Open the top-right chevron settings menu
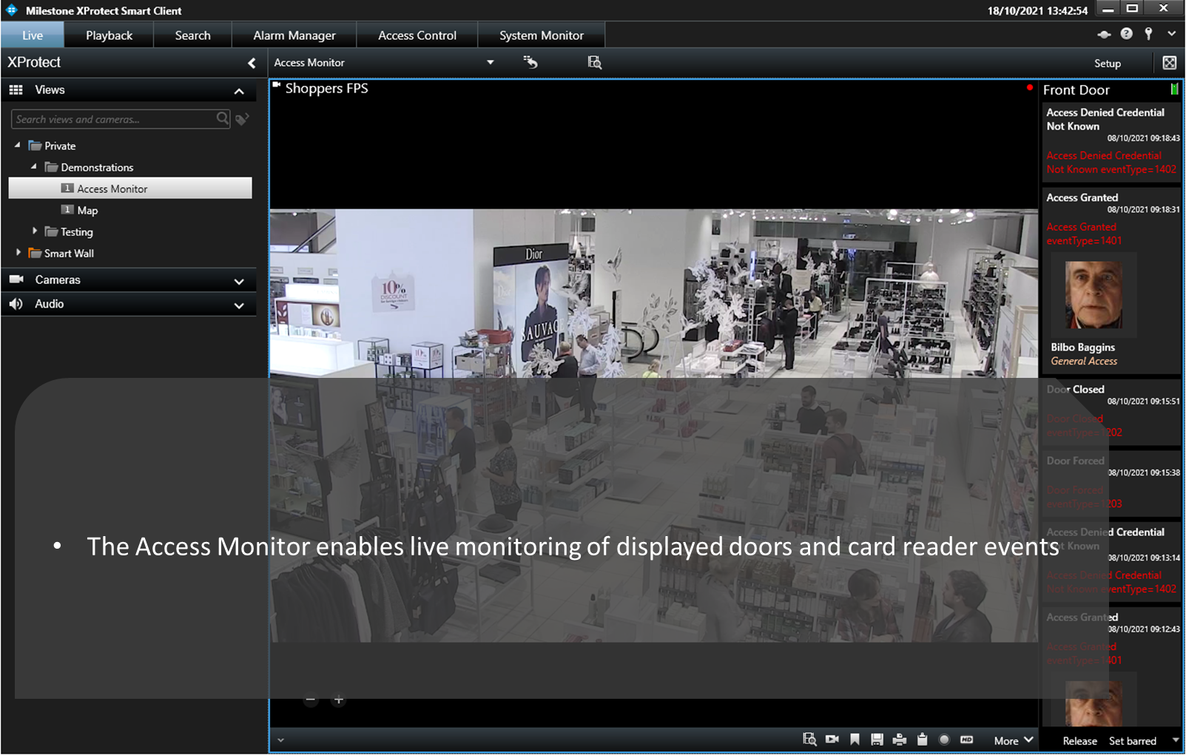Viewport: 1186px width, 755px height. [1171, 33]
